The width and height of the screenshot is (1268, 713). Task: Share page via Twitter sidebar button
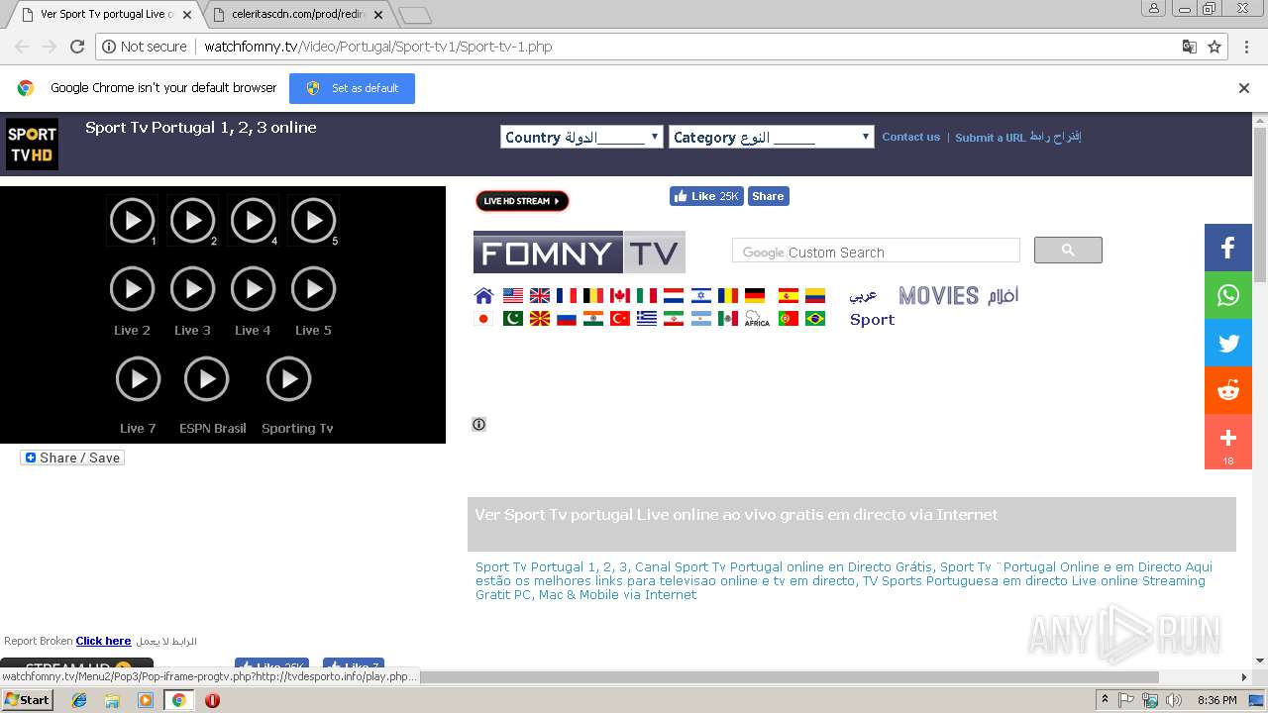(x=1228, y=343)
